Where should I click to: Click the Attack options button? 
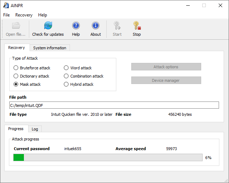point(166,67)
